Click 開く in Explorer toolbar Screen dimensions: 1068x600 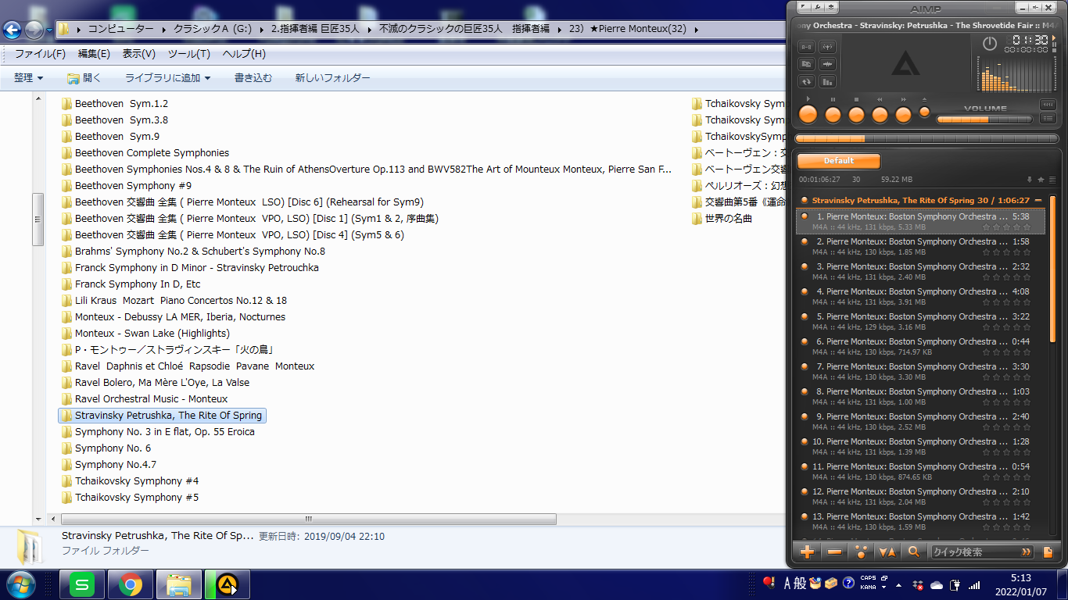[84, 78]
